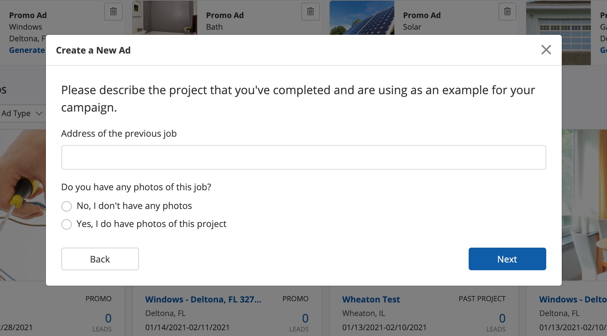Delete the Windows promo ad with trash icon
This screenshot has width=607, height=336.
[113, 12]
